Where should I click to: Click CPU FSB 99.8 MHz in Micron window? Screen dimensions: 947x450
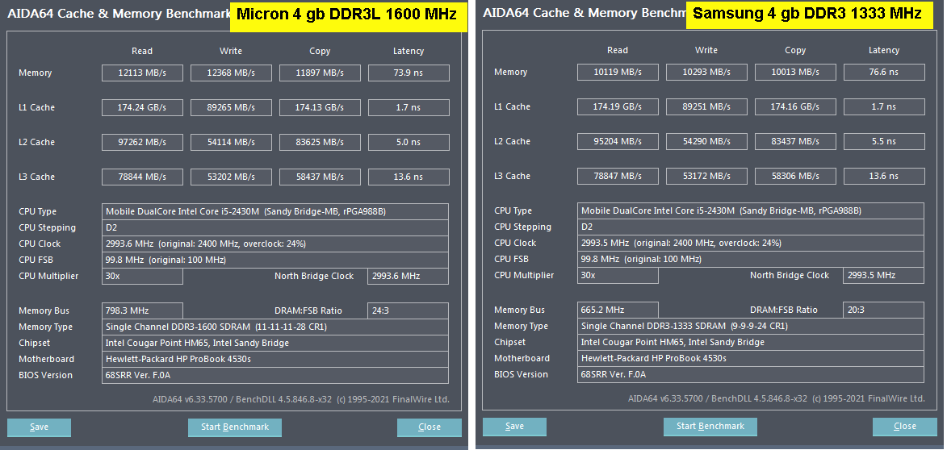[x=275, y=260]
